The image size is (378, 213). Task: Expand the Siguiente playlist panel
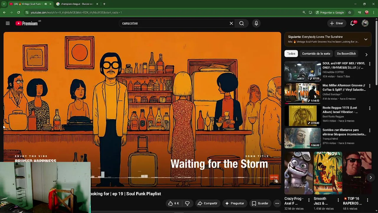[366, 39]
